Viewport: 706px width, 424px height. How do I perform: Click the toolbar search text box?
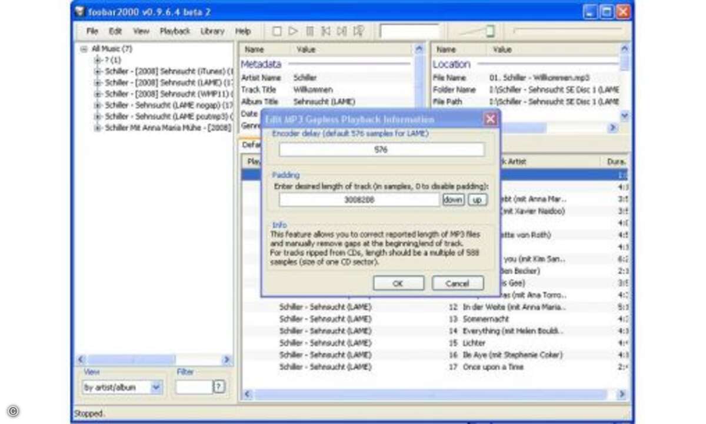pyautogui.click(x=409, y=31)
